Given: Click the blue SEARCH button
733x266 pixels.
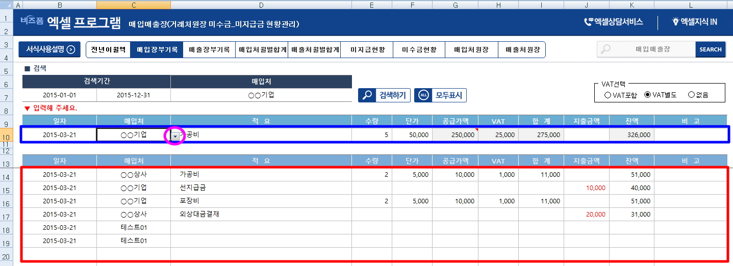Looking at the screenshot, I should coord(710,49).
